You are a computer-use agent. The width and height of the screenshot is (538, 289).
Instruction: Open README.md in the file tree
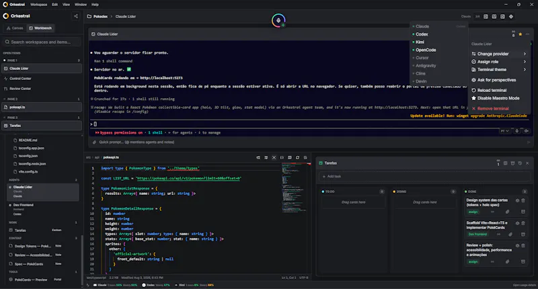click(28, 140)
